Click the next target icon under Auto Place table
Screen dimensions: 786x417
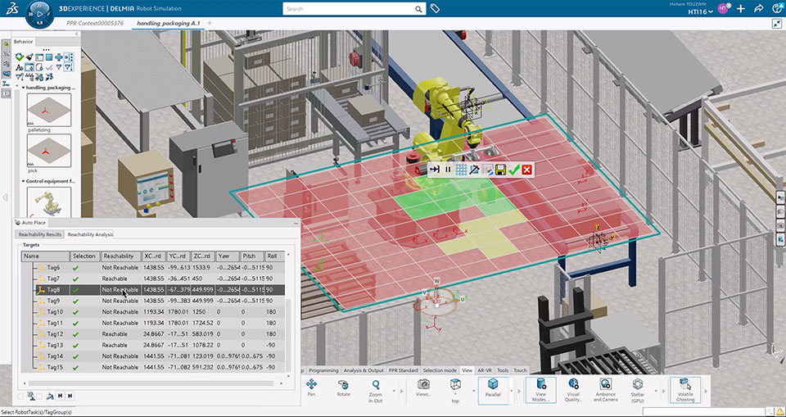tap(70, 396)
